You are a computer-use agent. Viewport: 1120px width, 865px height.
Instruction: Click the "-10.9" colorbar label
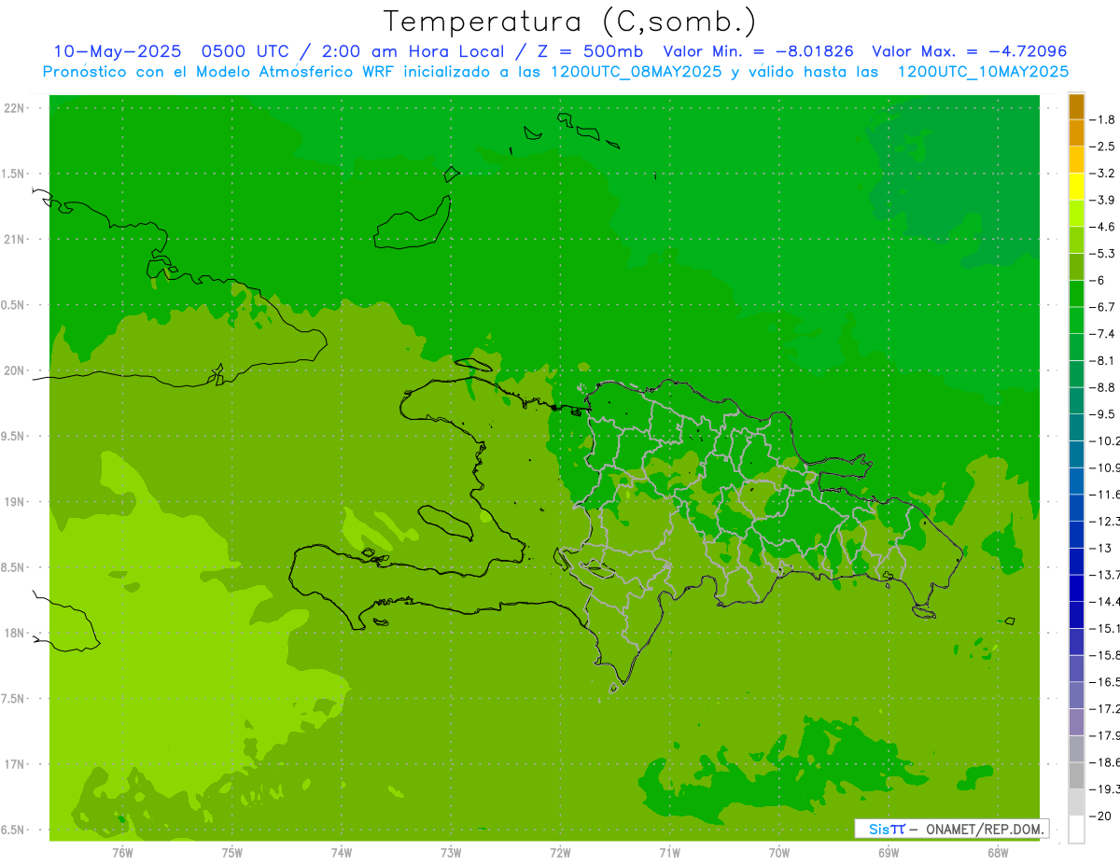tap(1105, 467)
